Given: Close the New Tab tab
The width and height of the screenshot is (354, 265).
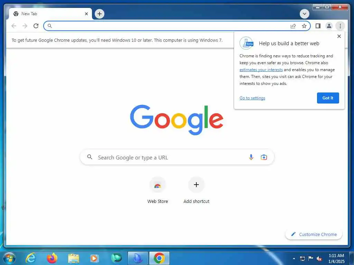Looking at the screenshot, I should pos(86,14).
